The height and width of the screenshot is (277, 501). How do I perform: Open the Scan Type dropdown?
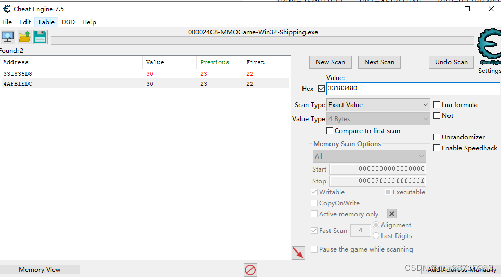click(378, 105)
